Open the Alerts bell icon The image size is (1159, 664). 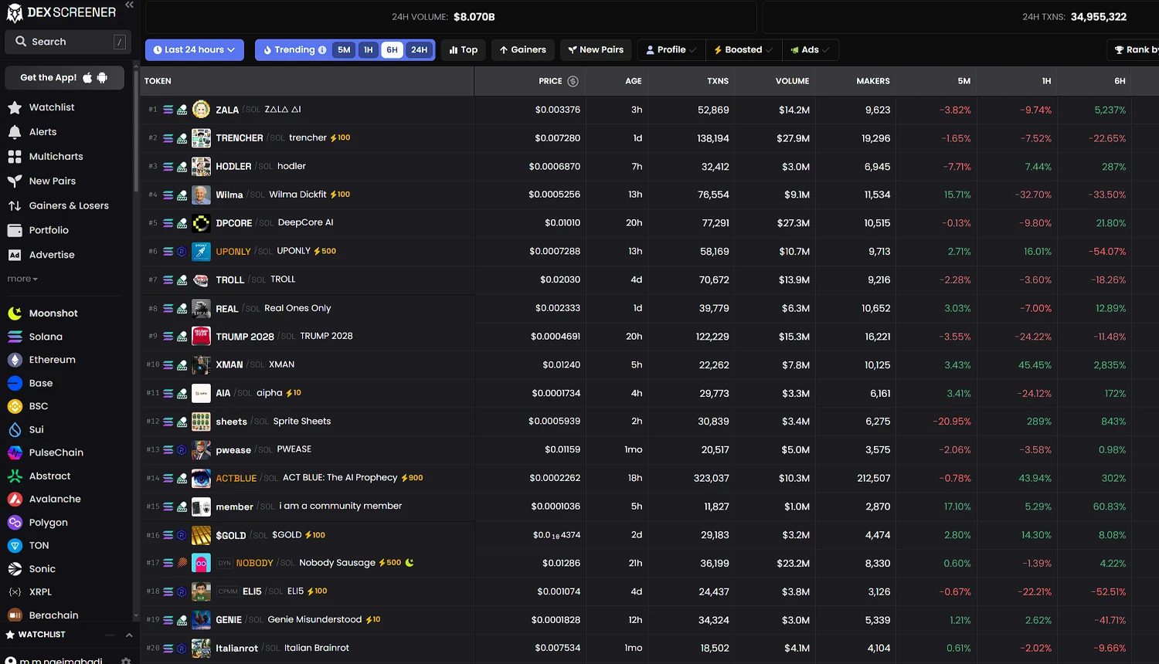15,132
